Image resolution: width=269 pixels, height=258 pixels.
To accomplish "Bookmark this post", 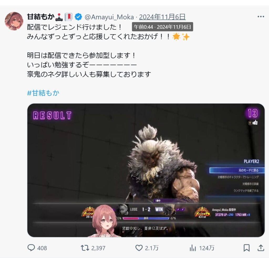I will (x=246, y=248).
